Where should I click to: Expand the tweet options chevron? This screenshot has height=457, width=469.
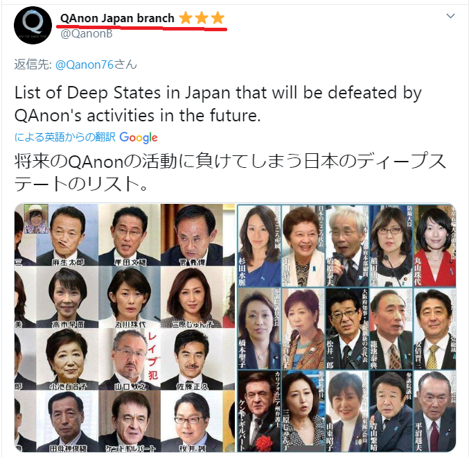click(x=450, y=16)
